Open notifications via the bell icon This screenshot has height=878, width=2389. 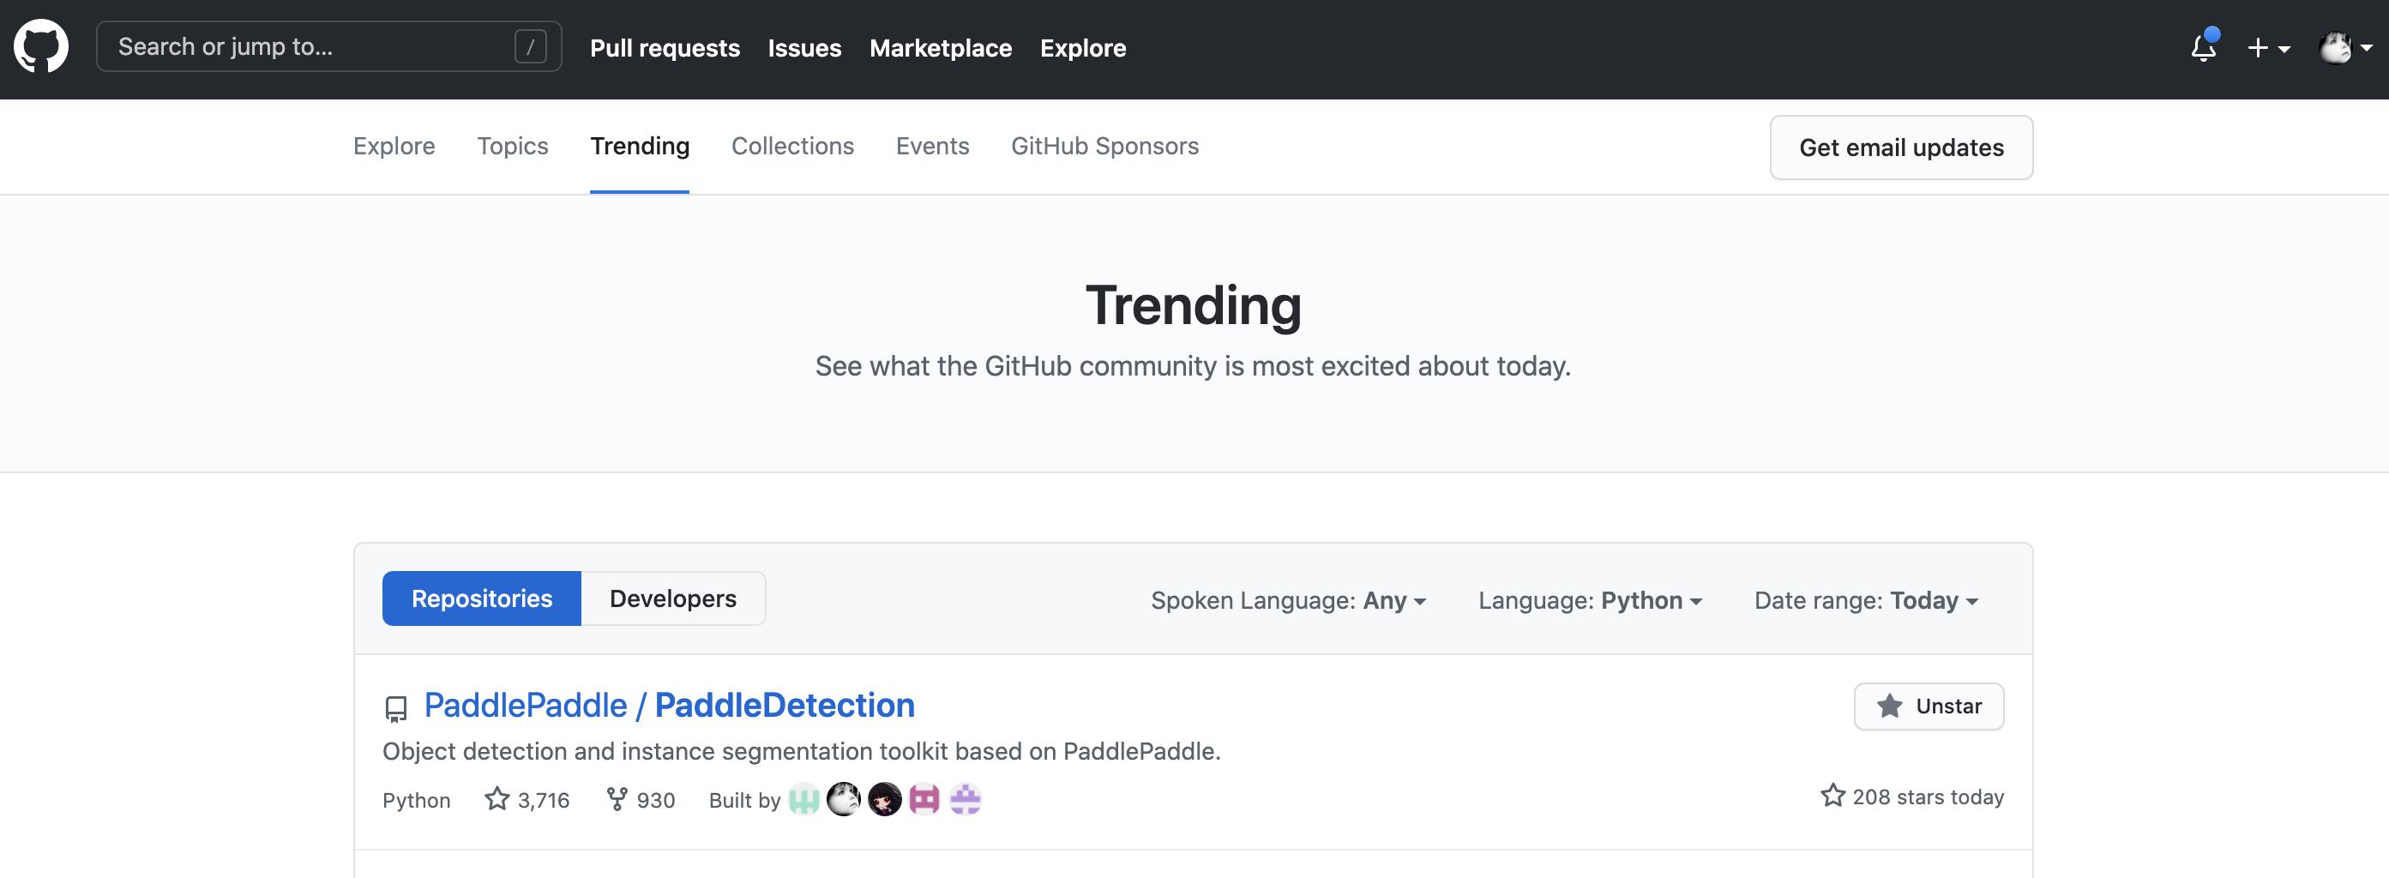[2203, 47]
